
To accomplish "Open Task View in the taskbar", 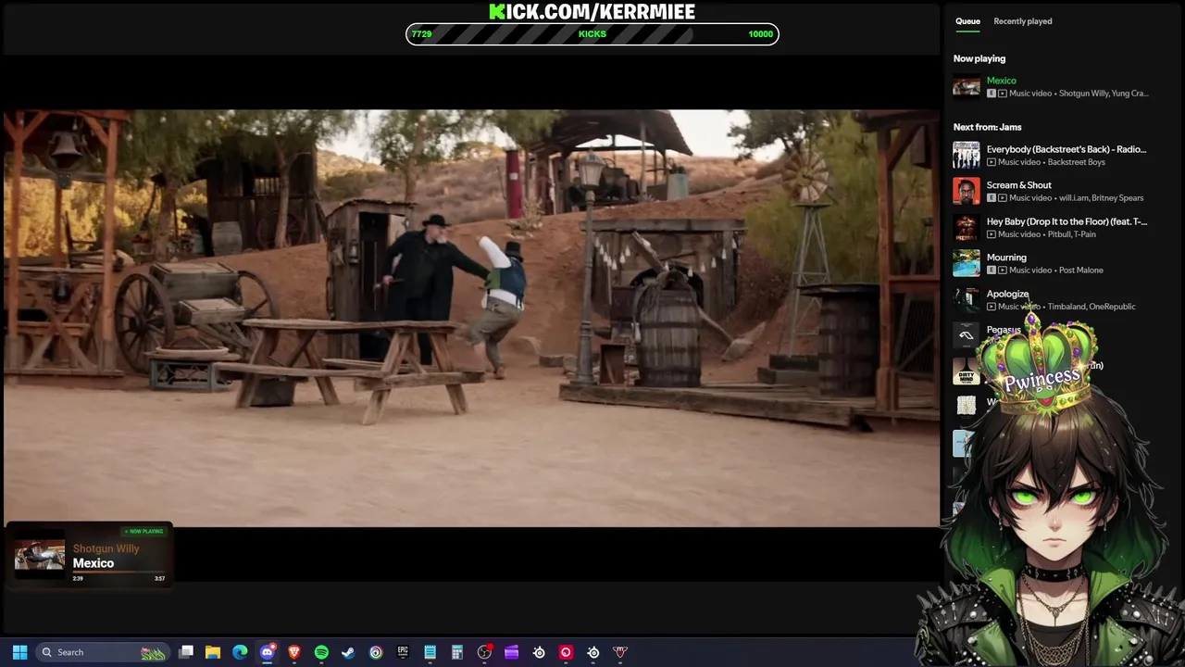I will point(186,652).
